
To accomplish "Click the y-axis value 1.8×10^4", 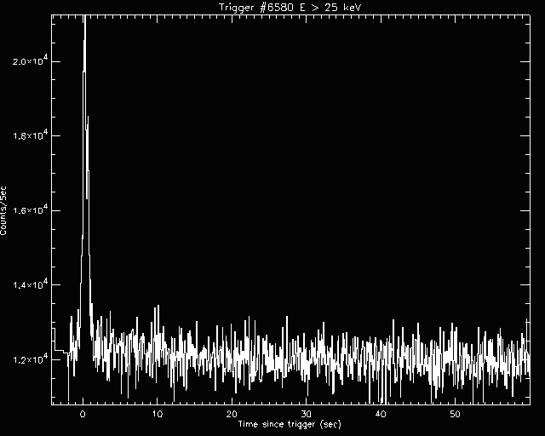I will (x=30, y=135).
